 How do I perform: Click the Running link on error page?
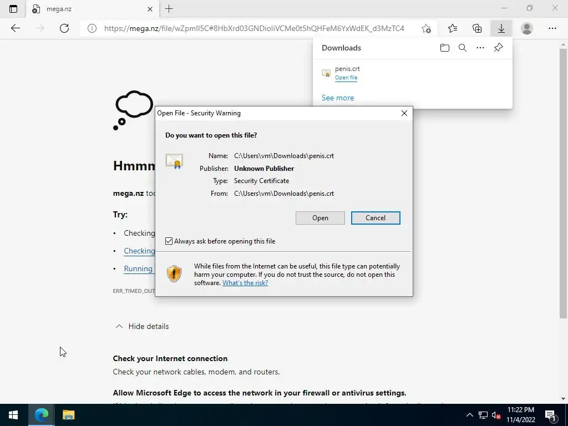[x=138, y=269]
